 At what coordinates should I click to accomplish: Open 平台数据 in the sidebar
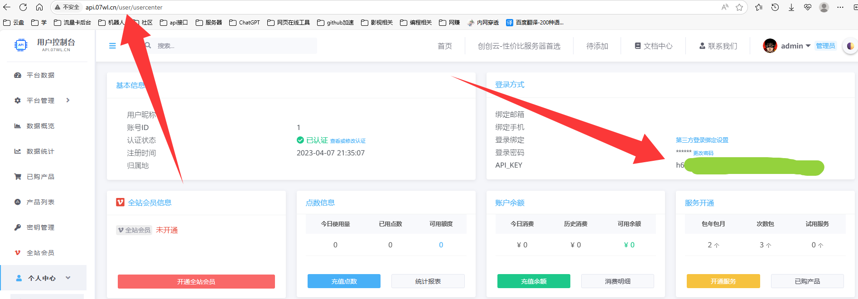40,75
